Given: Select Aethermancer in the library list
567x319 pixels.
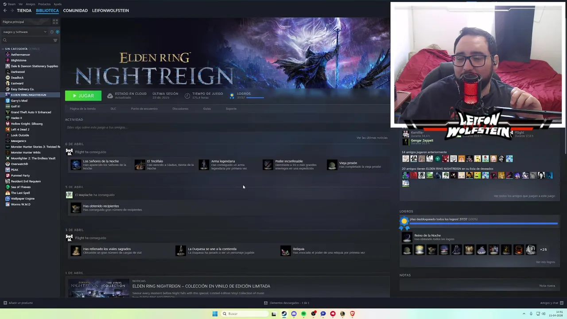Looking at the screenshot, I should tap(20, 54).
